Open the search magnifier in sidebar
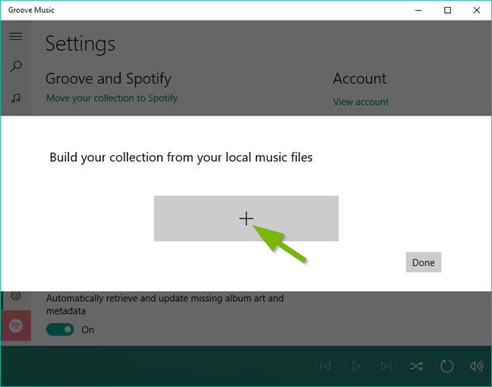The image size is (492, 387). coord(16,66)
